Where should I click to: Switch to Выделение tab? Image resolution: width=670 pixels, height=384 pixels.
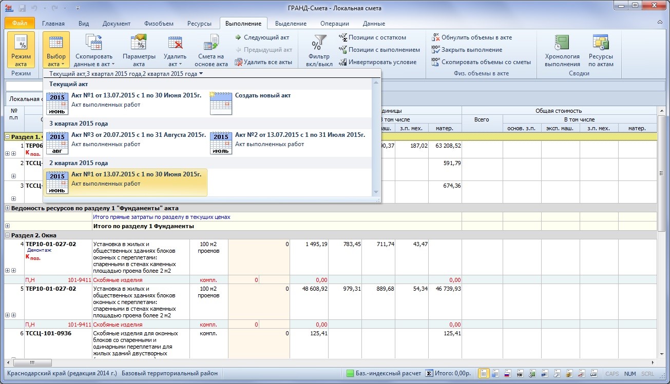pyautogui.click(x=291, y=24)
